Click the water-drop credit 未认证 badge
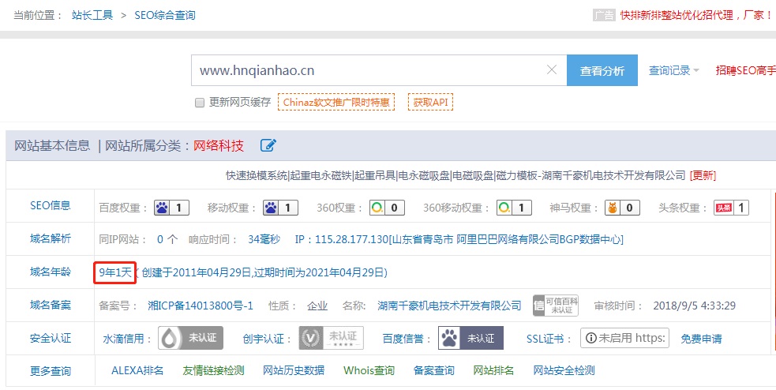 [191, 338]
